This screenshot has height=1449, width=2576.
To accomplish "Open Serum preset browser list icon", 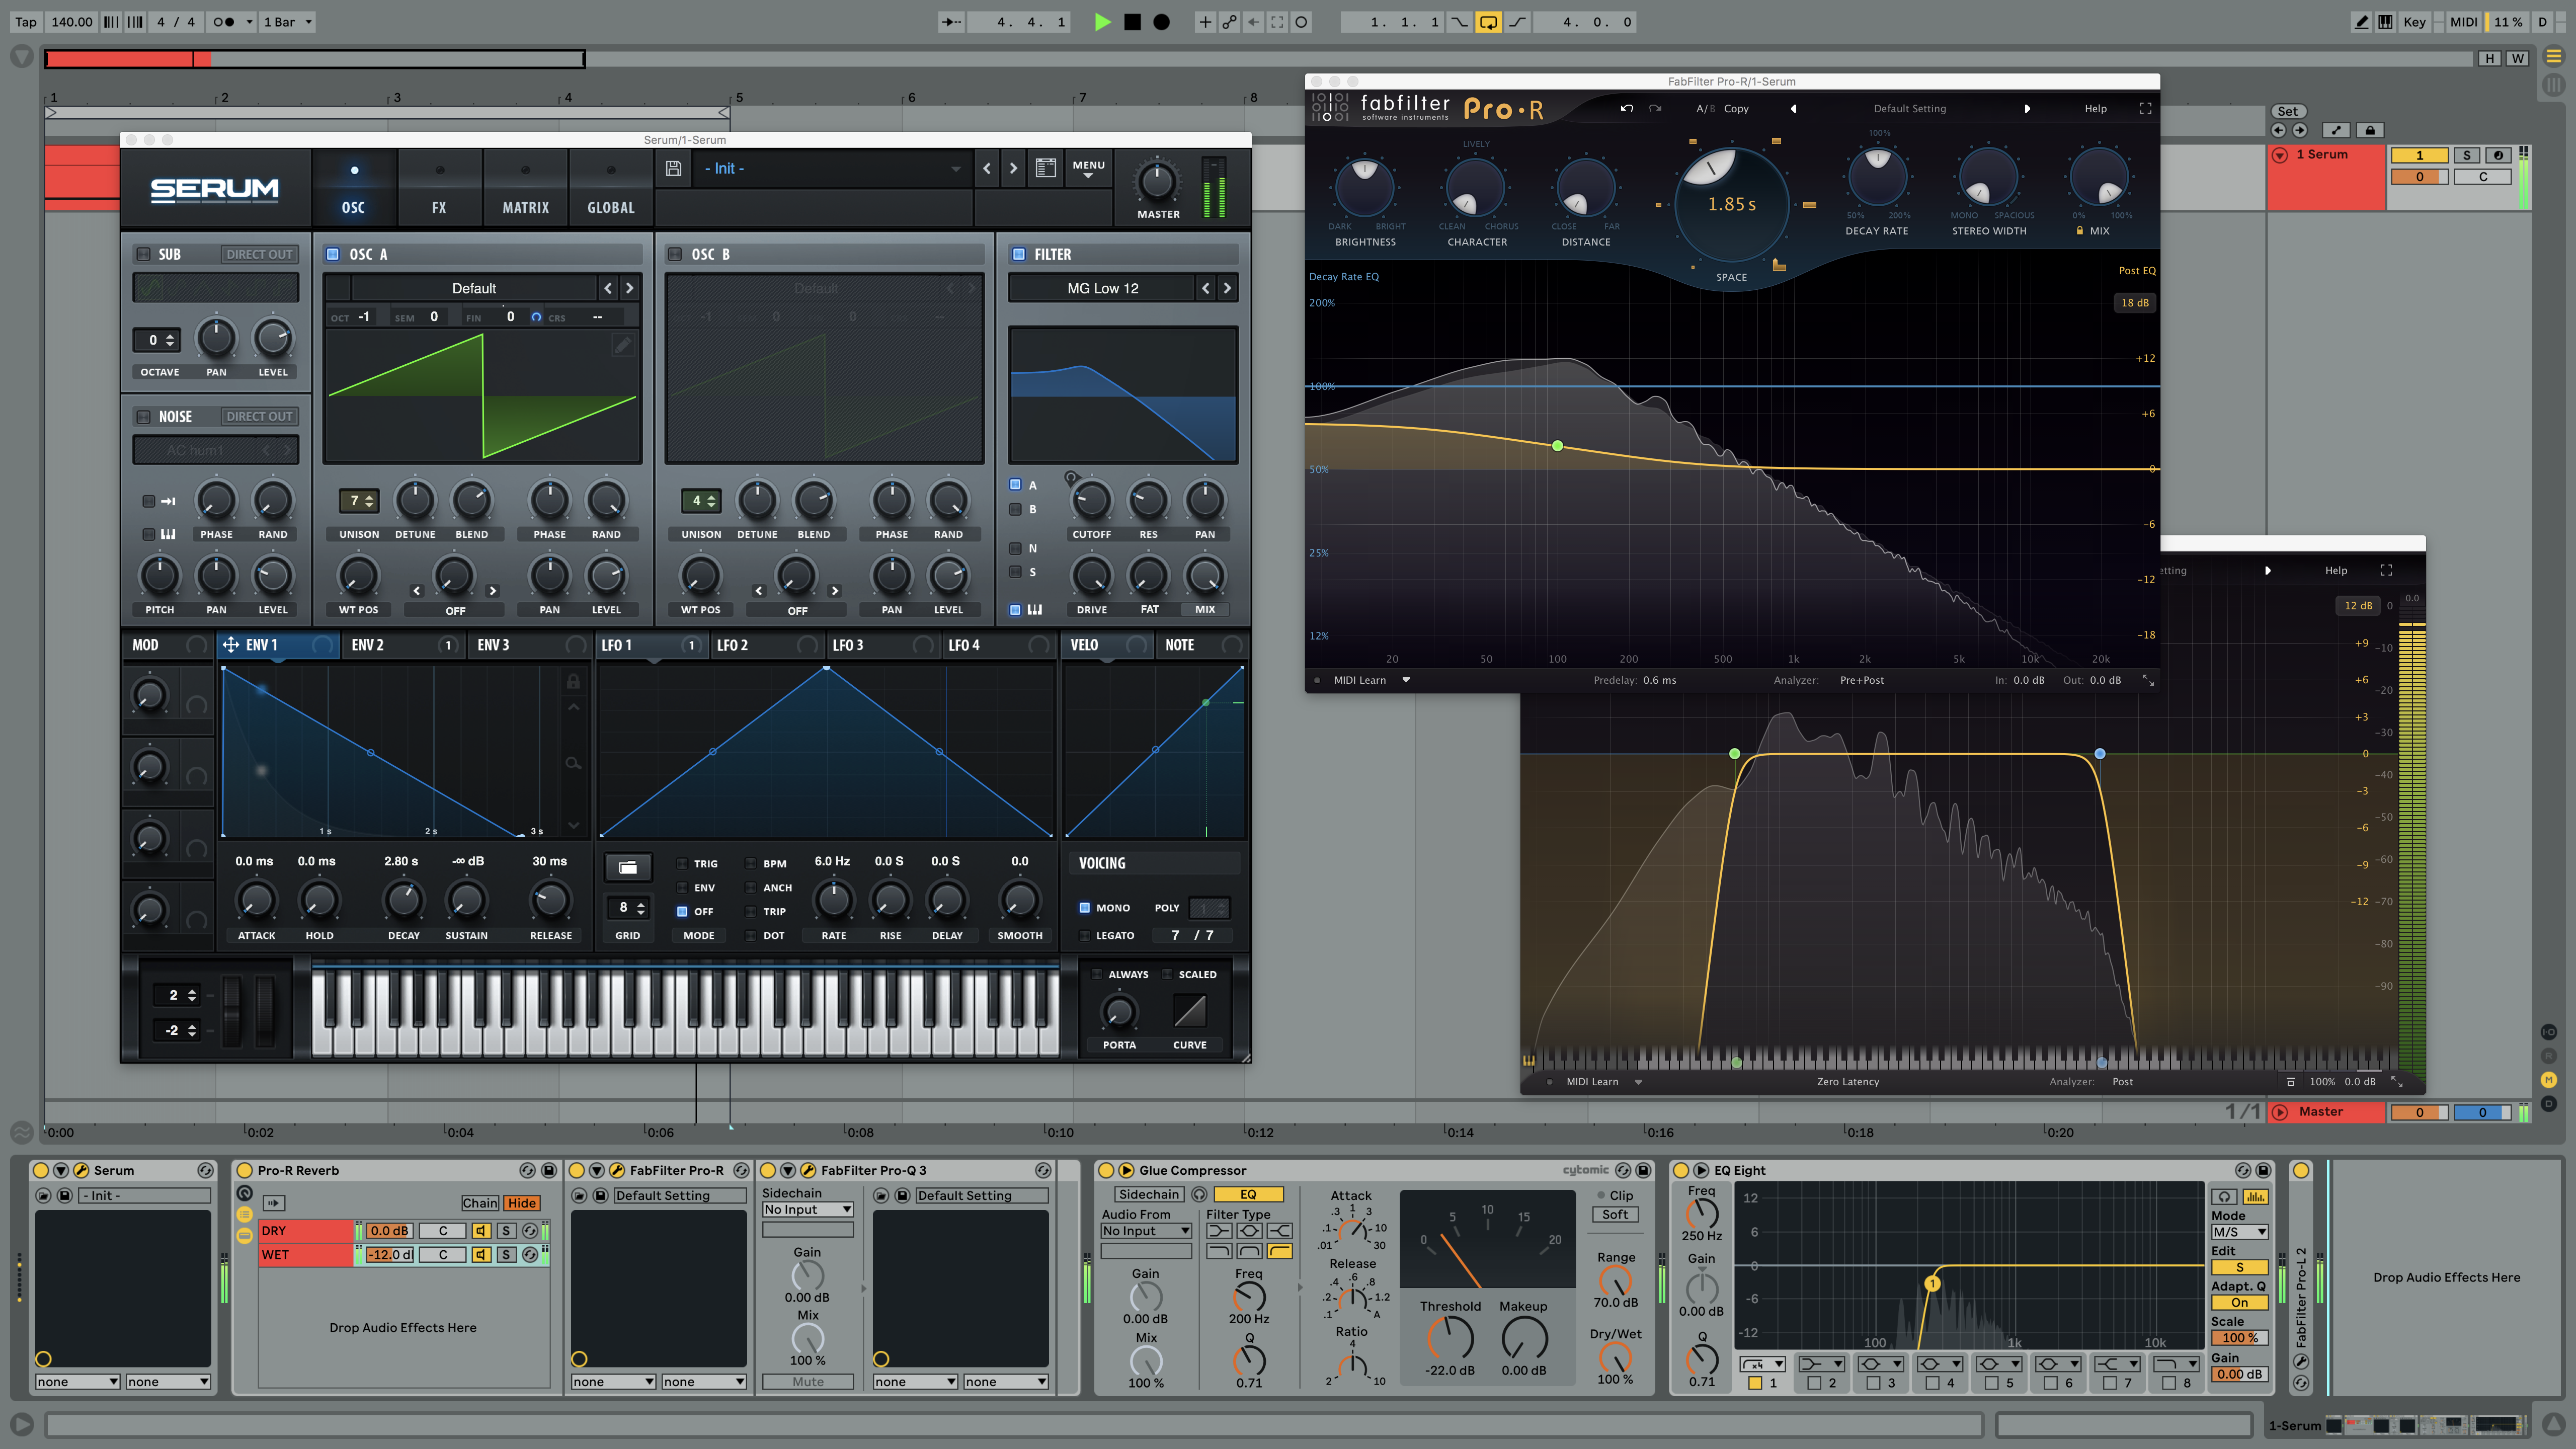I will [x=1045, y=168].
